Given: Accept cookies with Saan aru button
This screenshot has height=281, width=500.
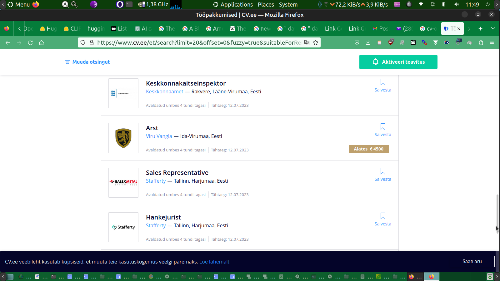Looking at the screenshot, I should click(x=472, y=261).
